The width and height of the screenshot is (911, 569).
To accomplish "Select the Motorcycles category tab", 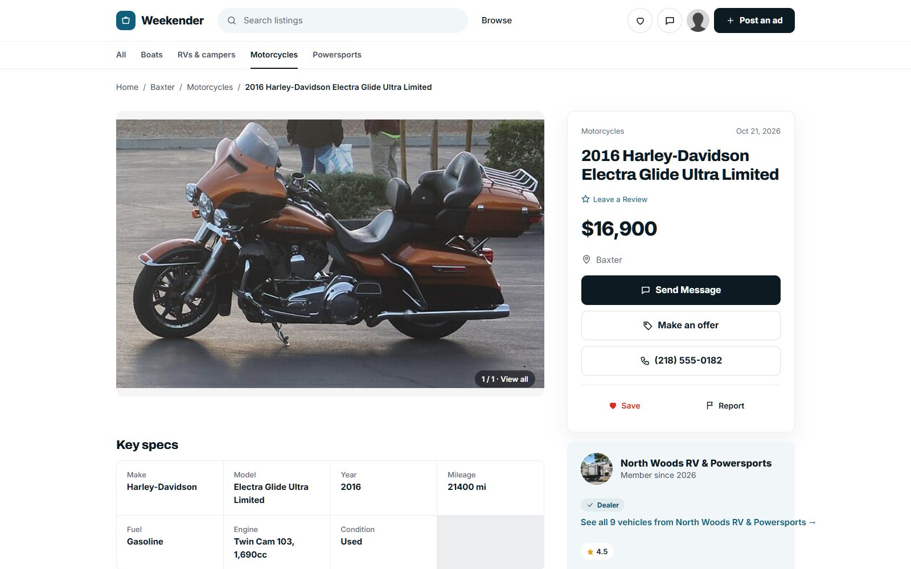I will coord(274,55).
